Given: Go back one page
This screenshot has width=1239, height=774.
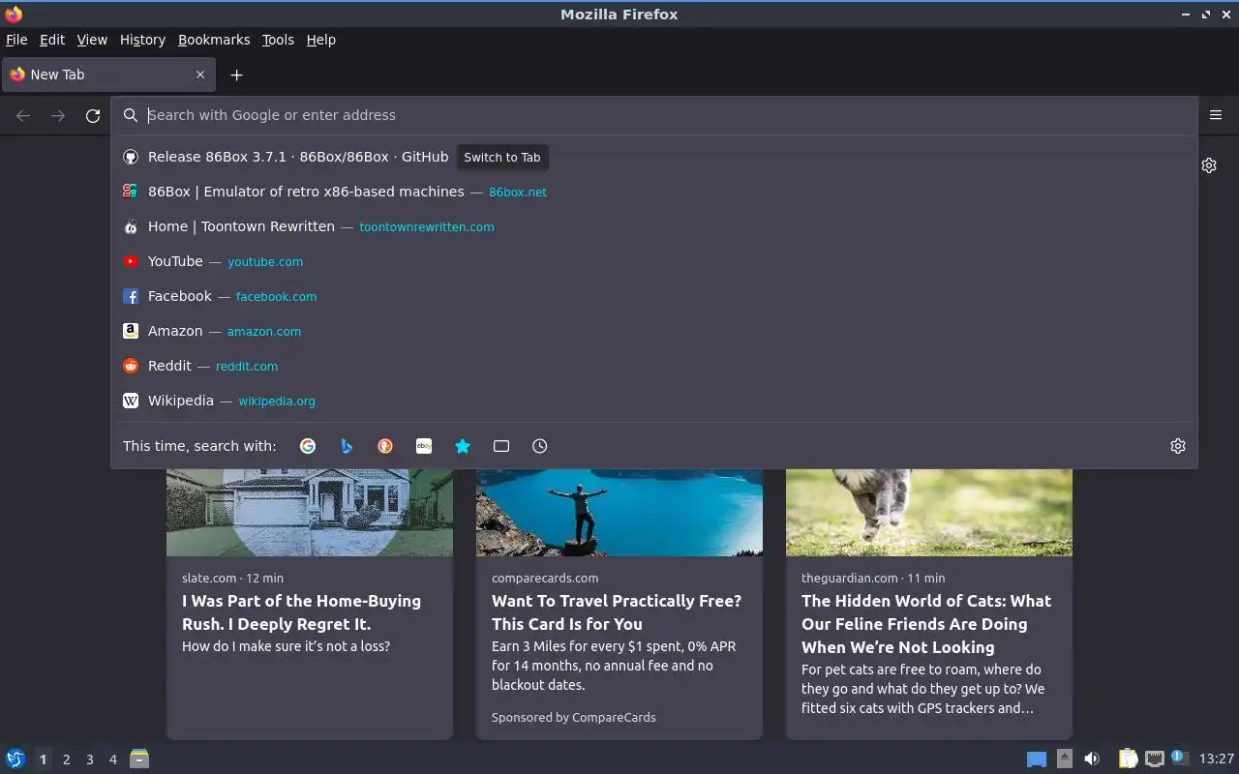Looking at the screenshot, I should click(23, 116).
